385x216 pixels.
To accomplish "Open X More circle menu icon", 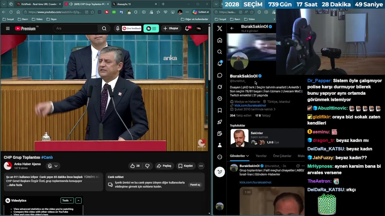I will (220, 157).
